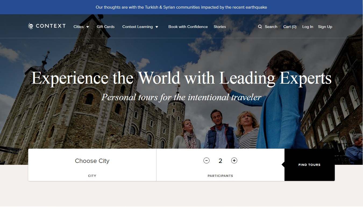Image resolution: width=363 pixels, height=207 pixels.
Task: Click the earthquake announcement banner
Action: point(181,7)
